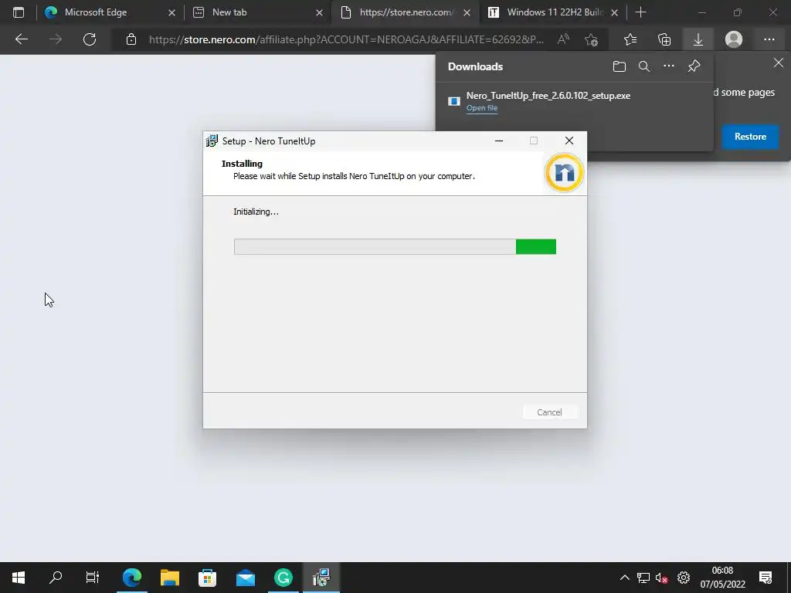Pin the Downloads panel
Image resolution: width=791 pixels, height=593 pixels.
694,66
